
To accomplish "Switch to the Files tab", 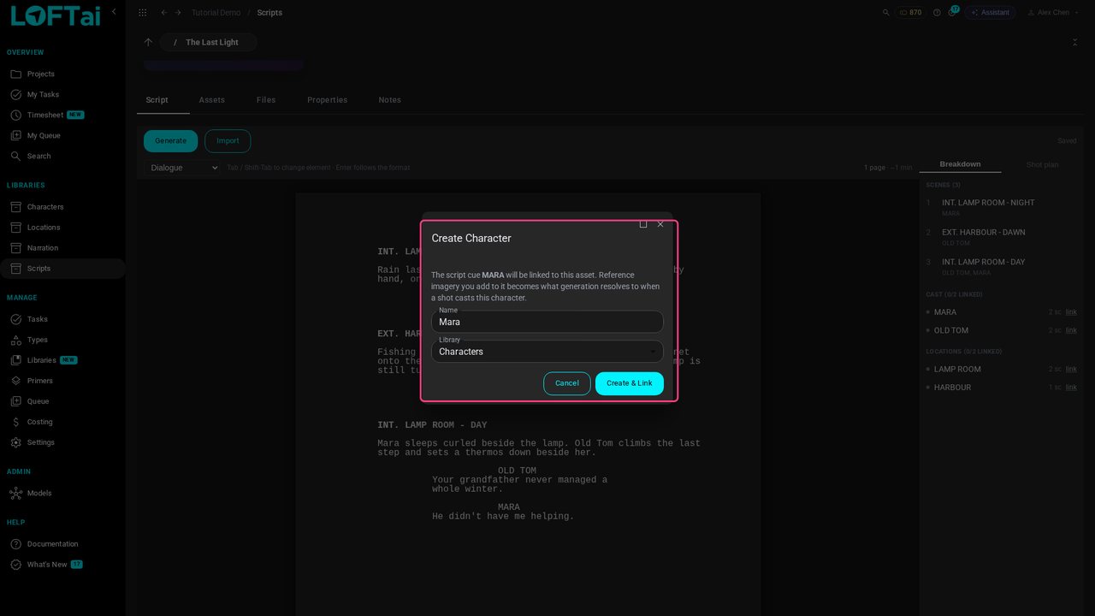I will click(266, 100).
